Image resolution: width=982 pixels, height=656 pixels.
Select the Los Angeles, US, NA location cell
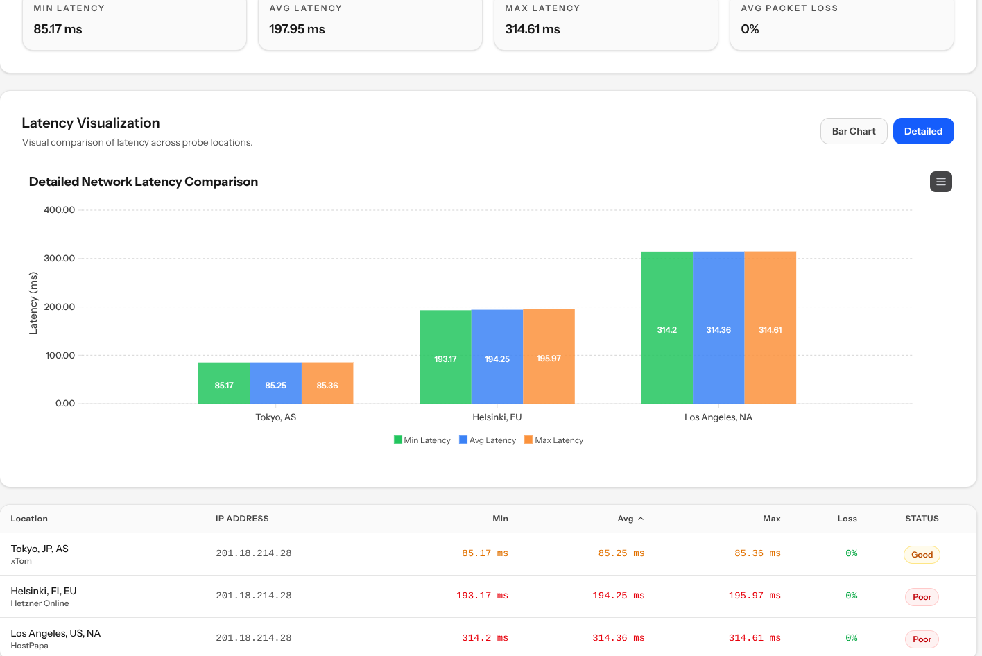pyautogui.click(x=55, y=633)
